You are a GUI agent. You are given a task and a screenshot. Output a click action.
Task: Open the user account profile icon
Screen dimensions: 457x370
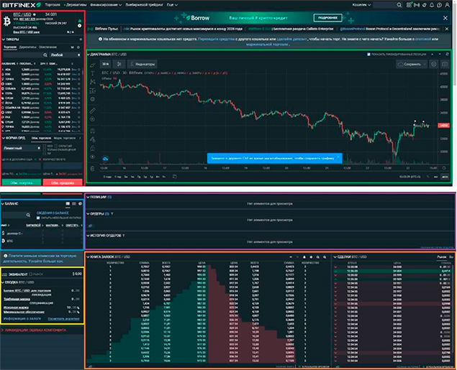pos(447,5)
